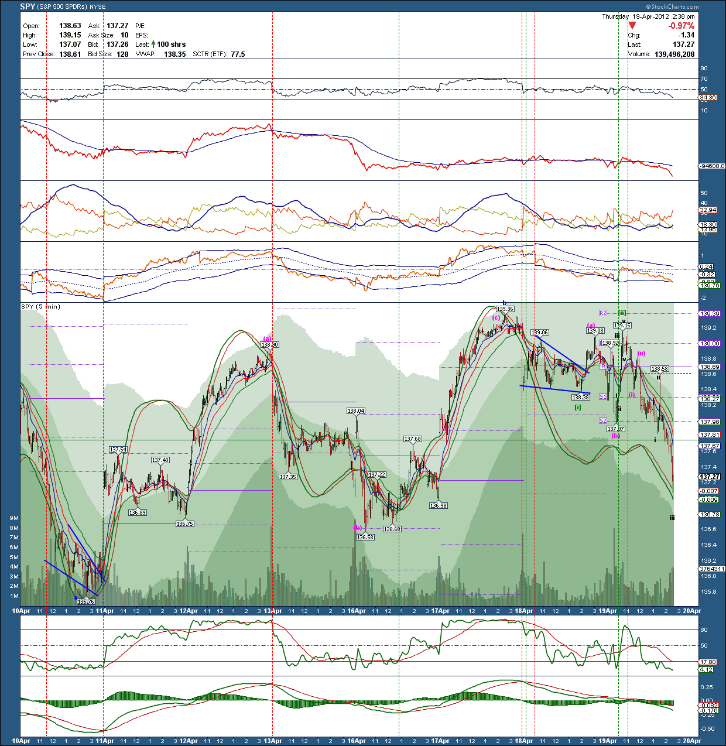Screen dimensions: 726x746
Task: Click the S2 pivot label
Action: [603, 421]
